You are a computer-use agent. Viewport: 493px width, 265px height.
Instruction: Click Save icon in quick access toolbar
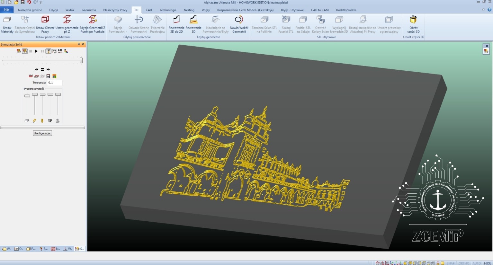pyautogui.click(x=22, y=2)
